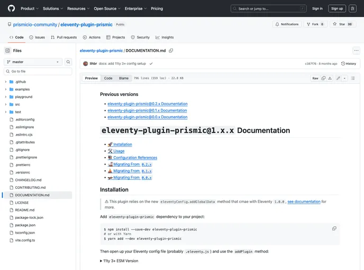The width and height of the screenshot is (364, 270).
Task: Open the document outline icon
Action: [x=353, y=78]
